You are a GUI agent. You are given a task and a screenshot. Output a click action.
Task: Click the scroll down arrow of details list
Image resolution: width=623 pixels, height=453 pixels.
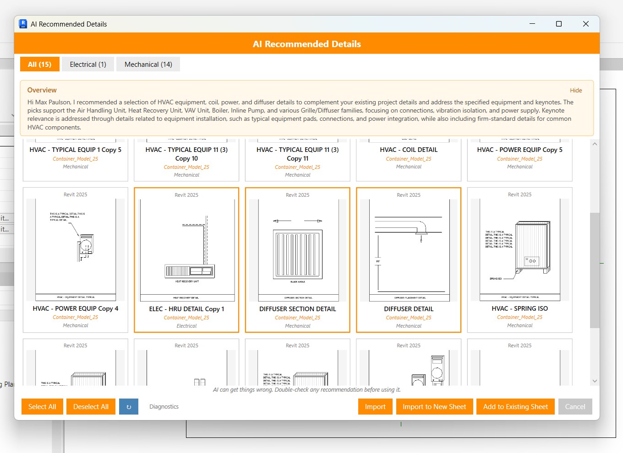pos(595,381)
